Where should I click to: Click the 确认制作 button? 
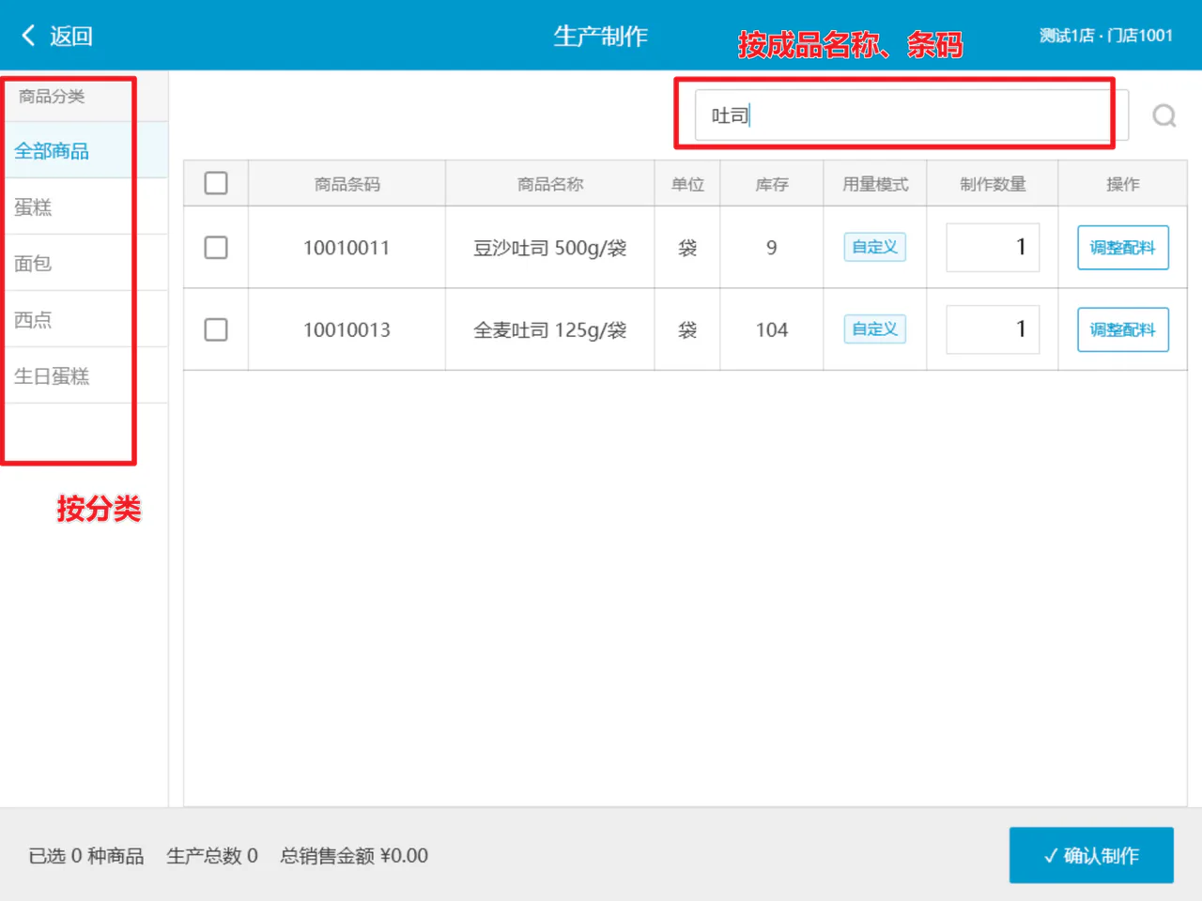pyautogui.click(x=1091, y=855)
